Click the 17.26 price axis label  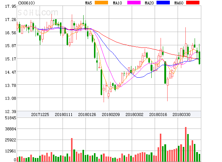tap(11, 20)
